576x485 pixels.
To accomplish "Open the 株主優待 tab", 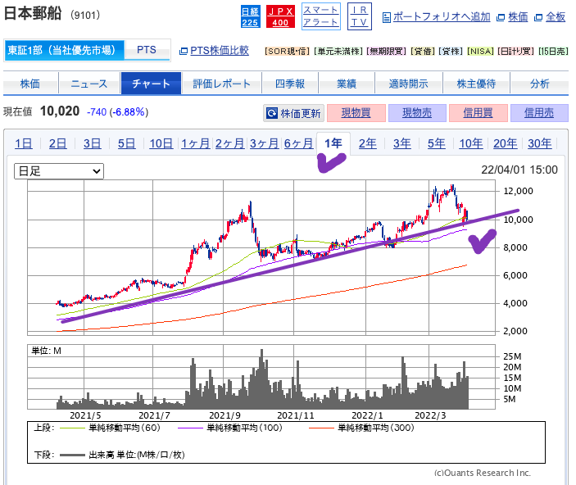I will (x=476, y=84).
